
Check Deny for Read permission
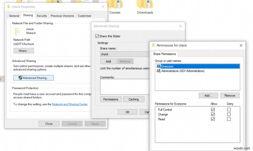pos(229,119)
